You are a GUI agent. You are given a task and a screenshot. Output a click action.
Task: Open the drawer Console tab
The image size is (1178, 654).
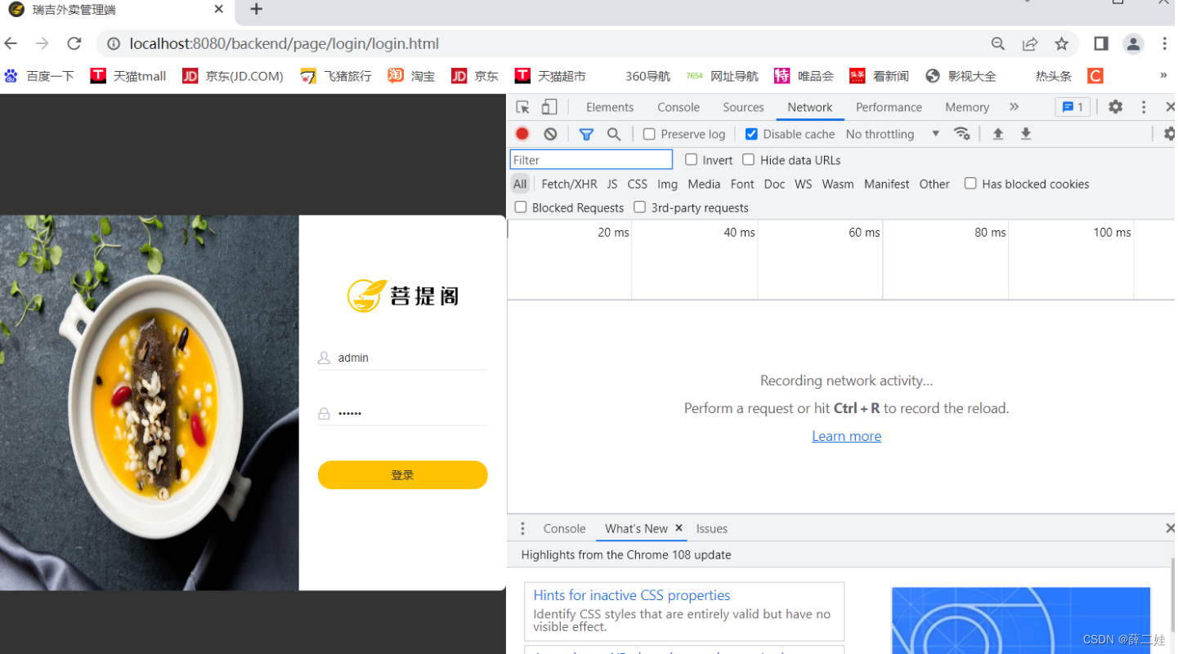565,528
